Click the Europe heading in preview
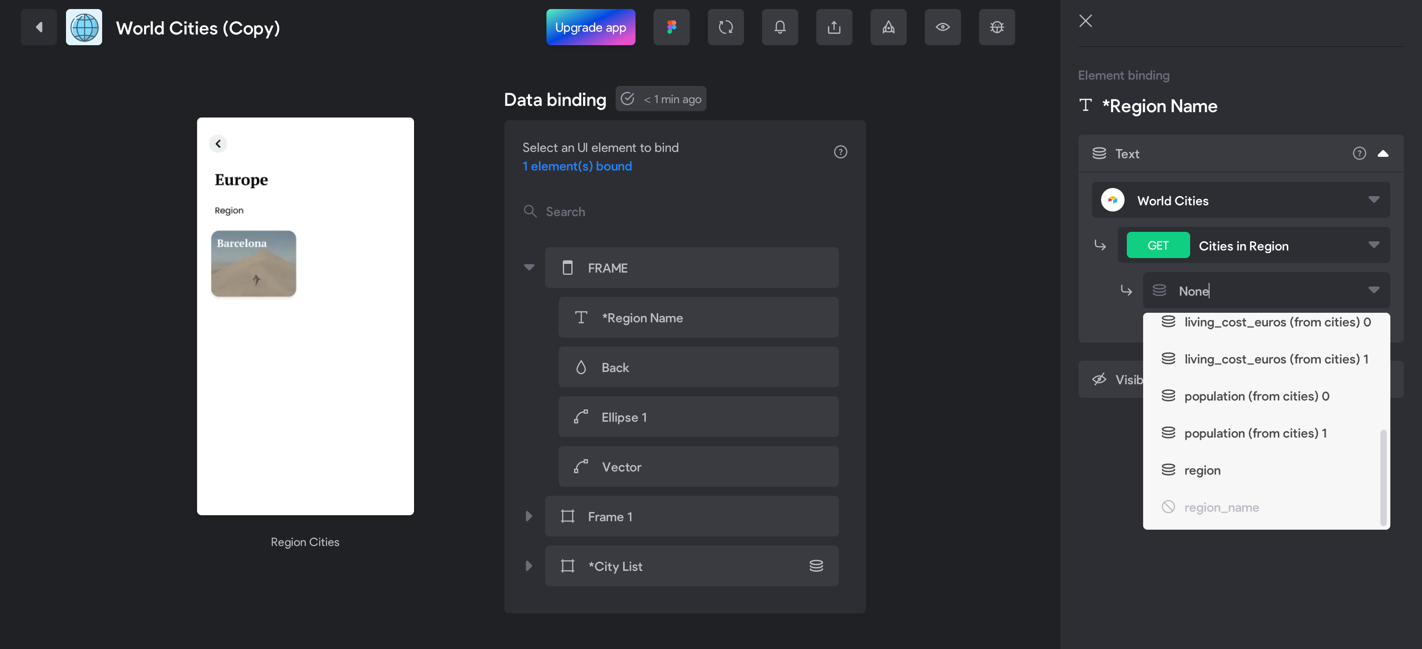This screenshot has width=1422, height=649. pyautogui.click(x=241, y=179)
